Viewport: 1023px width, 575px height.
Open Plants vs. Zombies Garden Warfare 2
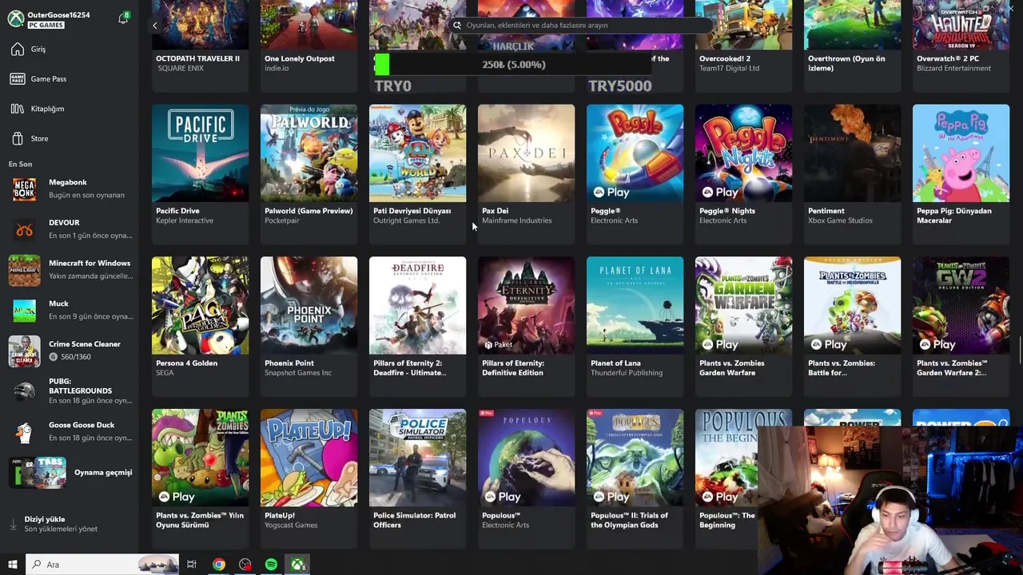tap(961, 326)
